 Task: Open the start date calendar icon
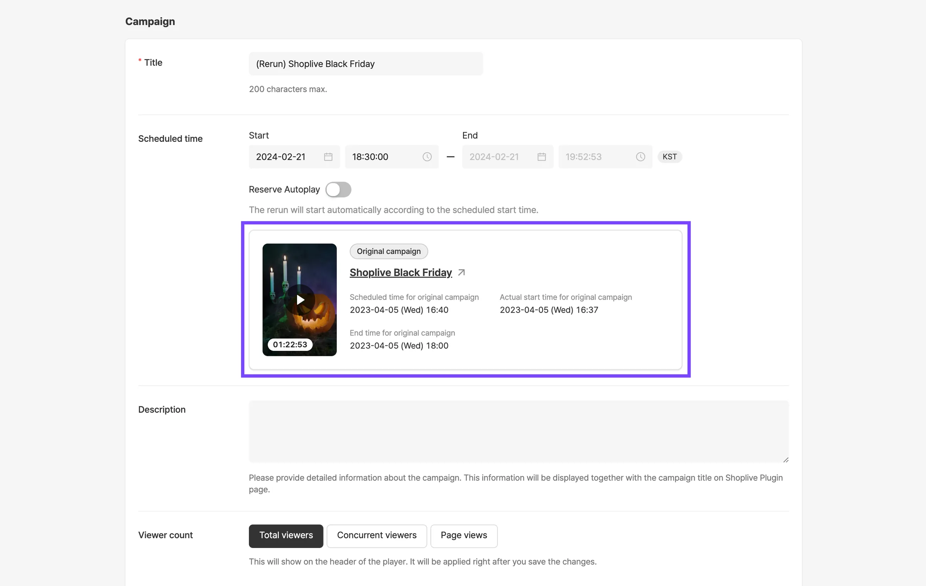pos(328,157)
